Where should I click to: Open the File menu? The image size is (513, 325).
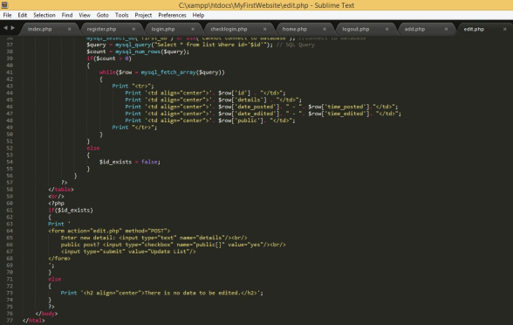pyautogui.click(x=7, y=15)
